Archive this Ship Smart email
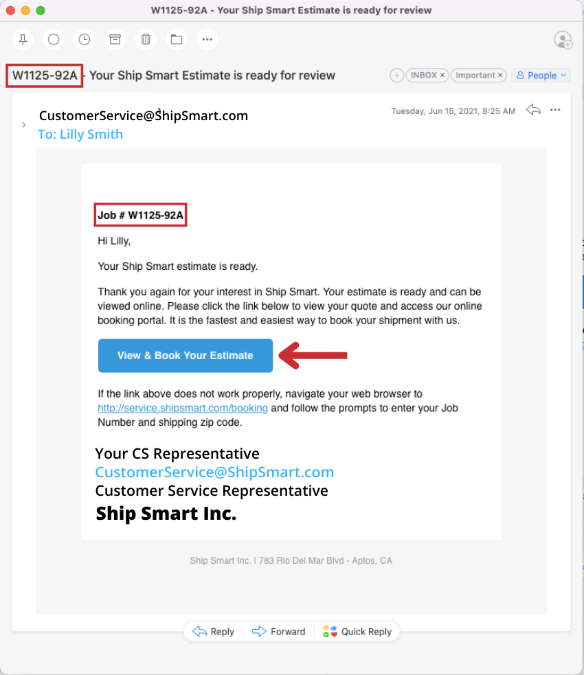 [x=115, y=40]
